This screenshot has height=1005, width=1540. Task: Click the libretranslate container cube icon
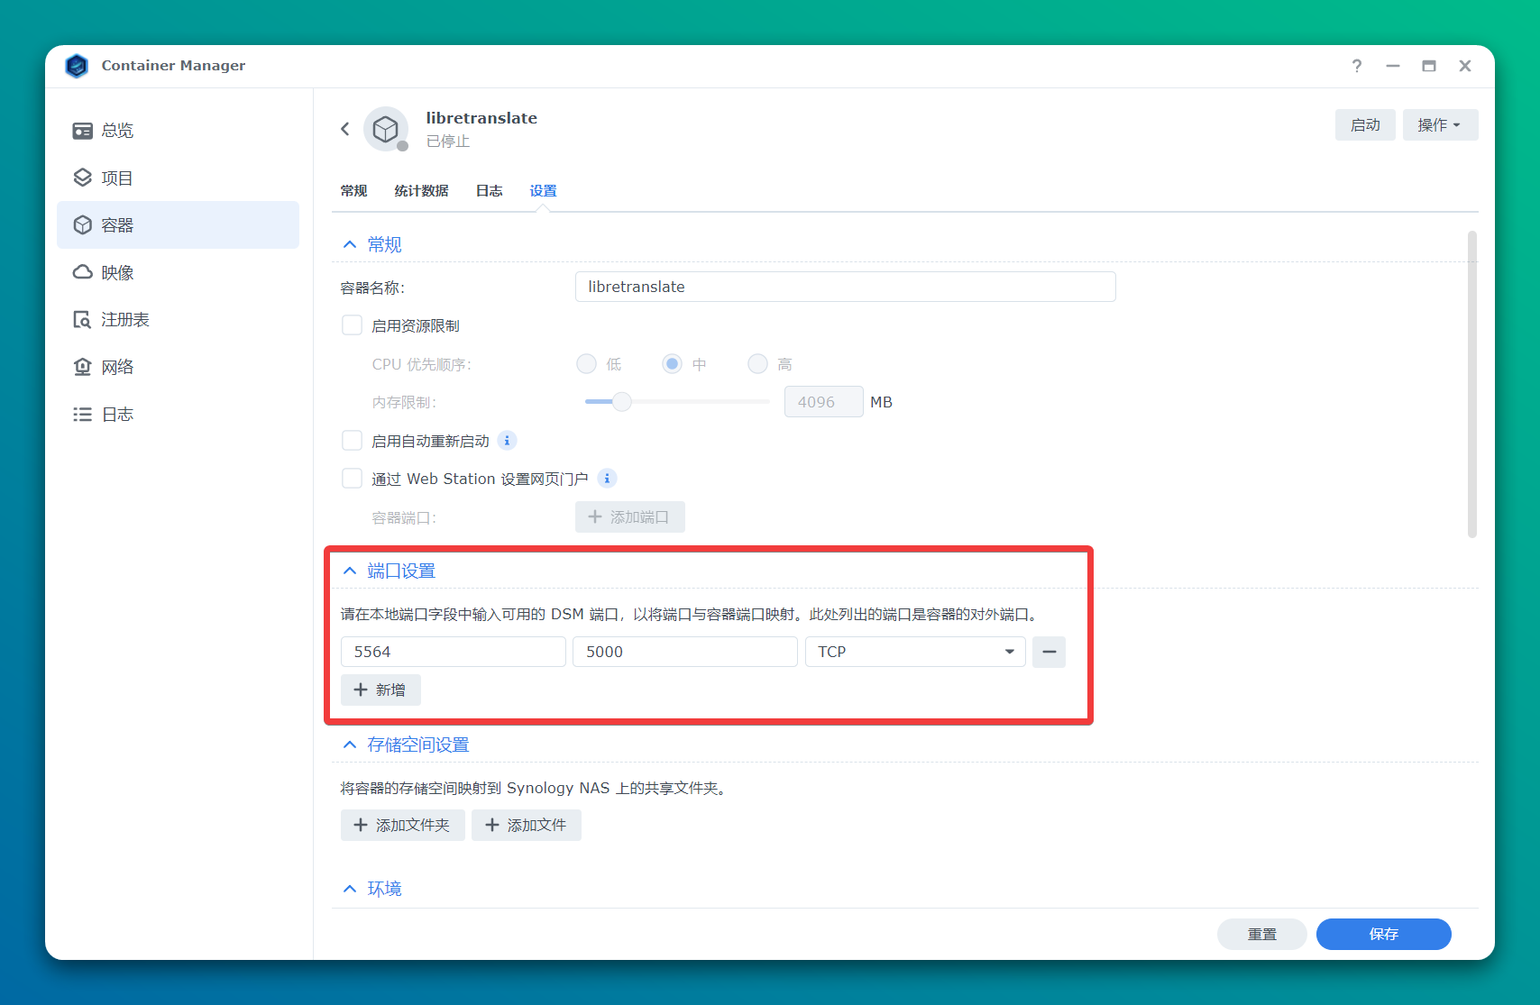tap(386, 129)
